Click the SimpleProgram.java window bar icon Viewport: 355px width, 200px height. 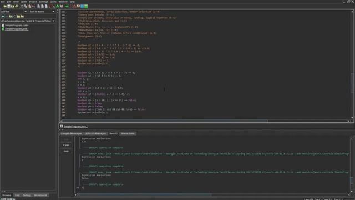[62, 126]
